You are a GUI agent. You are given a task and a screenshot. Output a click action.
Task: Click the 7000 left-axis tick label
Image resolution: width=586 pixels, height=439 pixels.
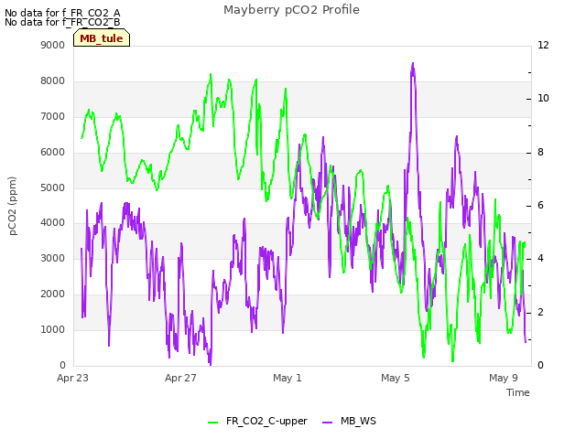[53, 116]
